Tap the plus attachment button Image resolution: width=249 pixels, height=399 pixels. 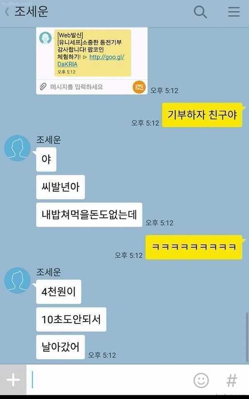coord(13,379)
